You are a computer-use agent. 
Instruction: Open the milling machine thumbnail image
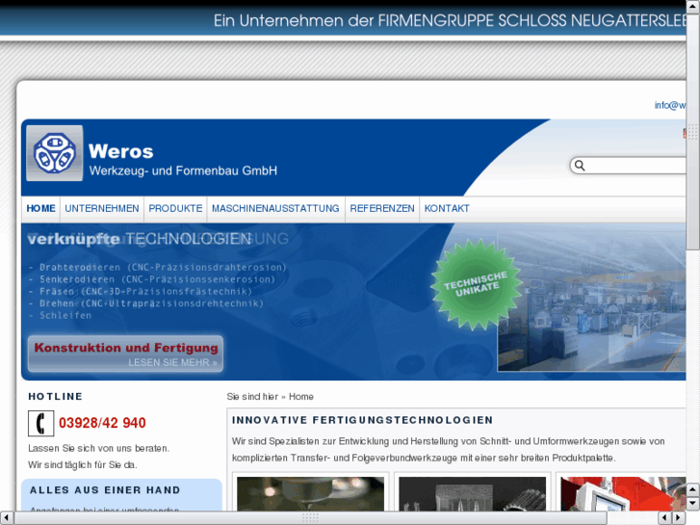[x=310, y=494]
